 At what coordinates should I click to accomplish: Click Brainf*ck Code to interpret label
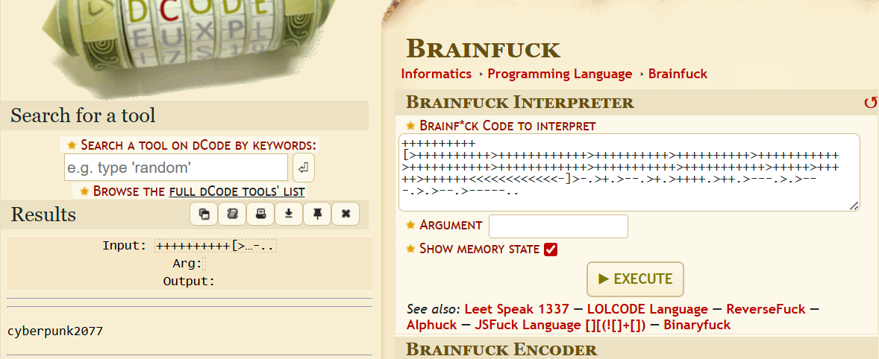(x=507, y=126)
